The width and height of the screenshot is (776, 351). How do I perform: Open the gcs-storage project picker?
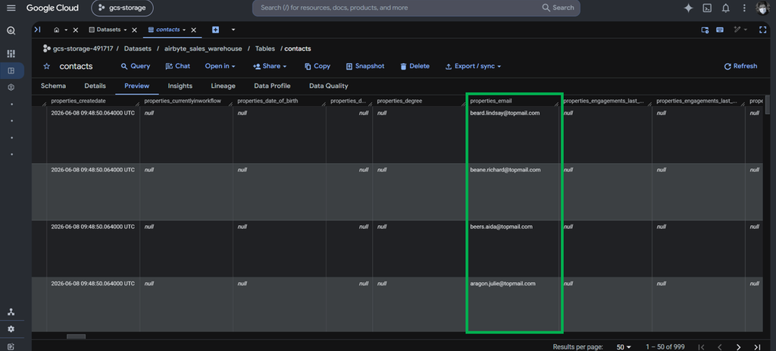point(122,8)
